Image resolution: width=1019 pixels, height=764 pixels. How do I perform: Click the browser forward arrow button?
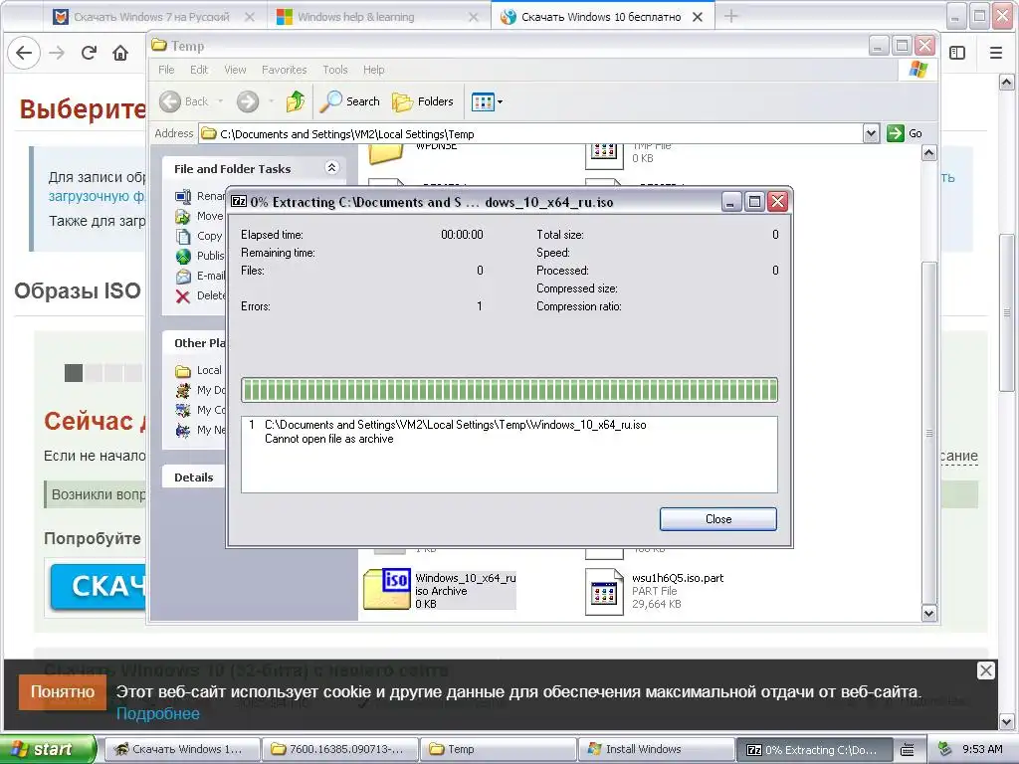coord(57,53)
